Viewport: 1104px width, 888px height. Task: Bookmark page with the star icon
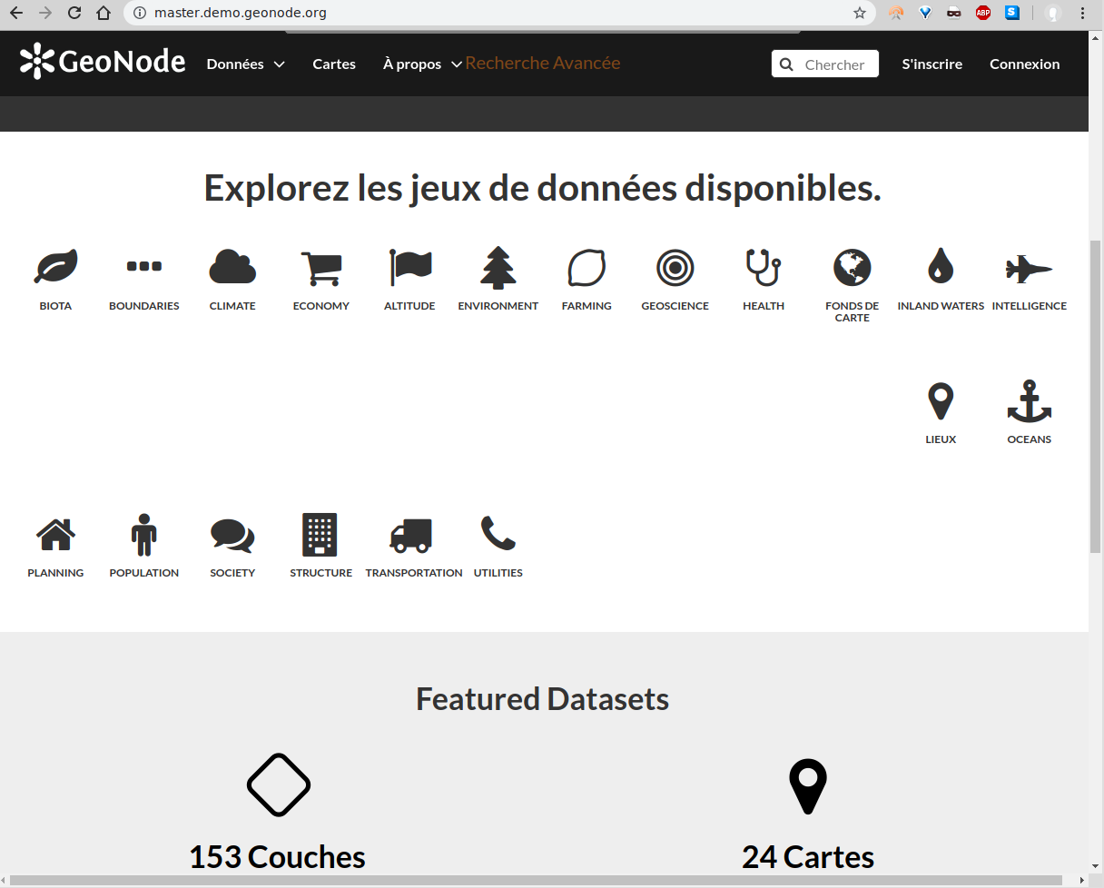859,13
